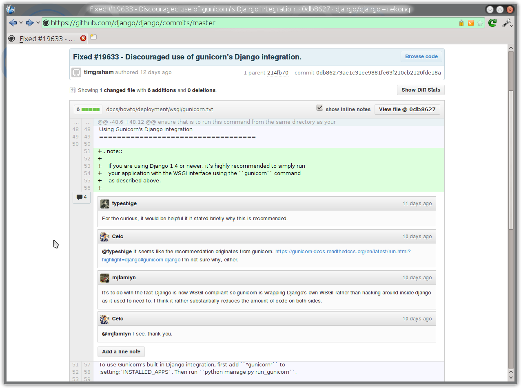Image resolution: width=521 pixels, height=388 pixels.
Task: Click the @mjtamlyn mention
Action: pos(116,334)
